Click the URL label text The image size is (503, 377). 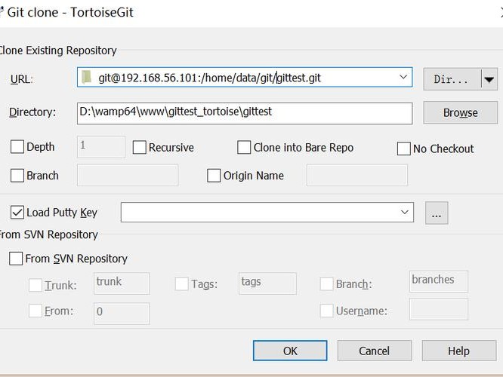tap(21, 79)
